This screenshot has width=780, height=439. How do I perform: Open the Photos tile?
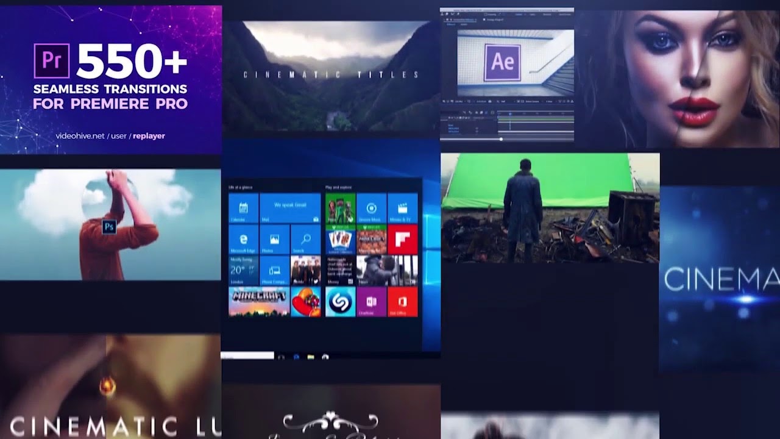tap(274, 240)
